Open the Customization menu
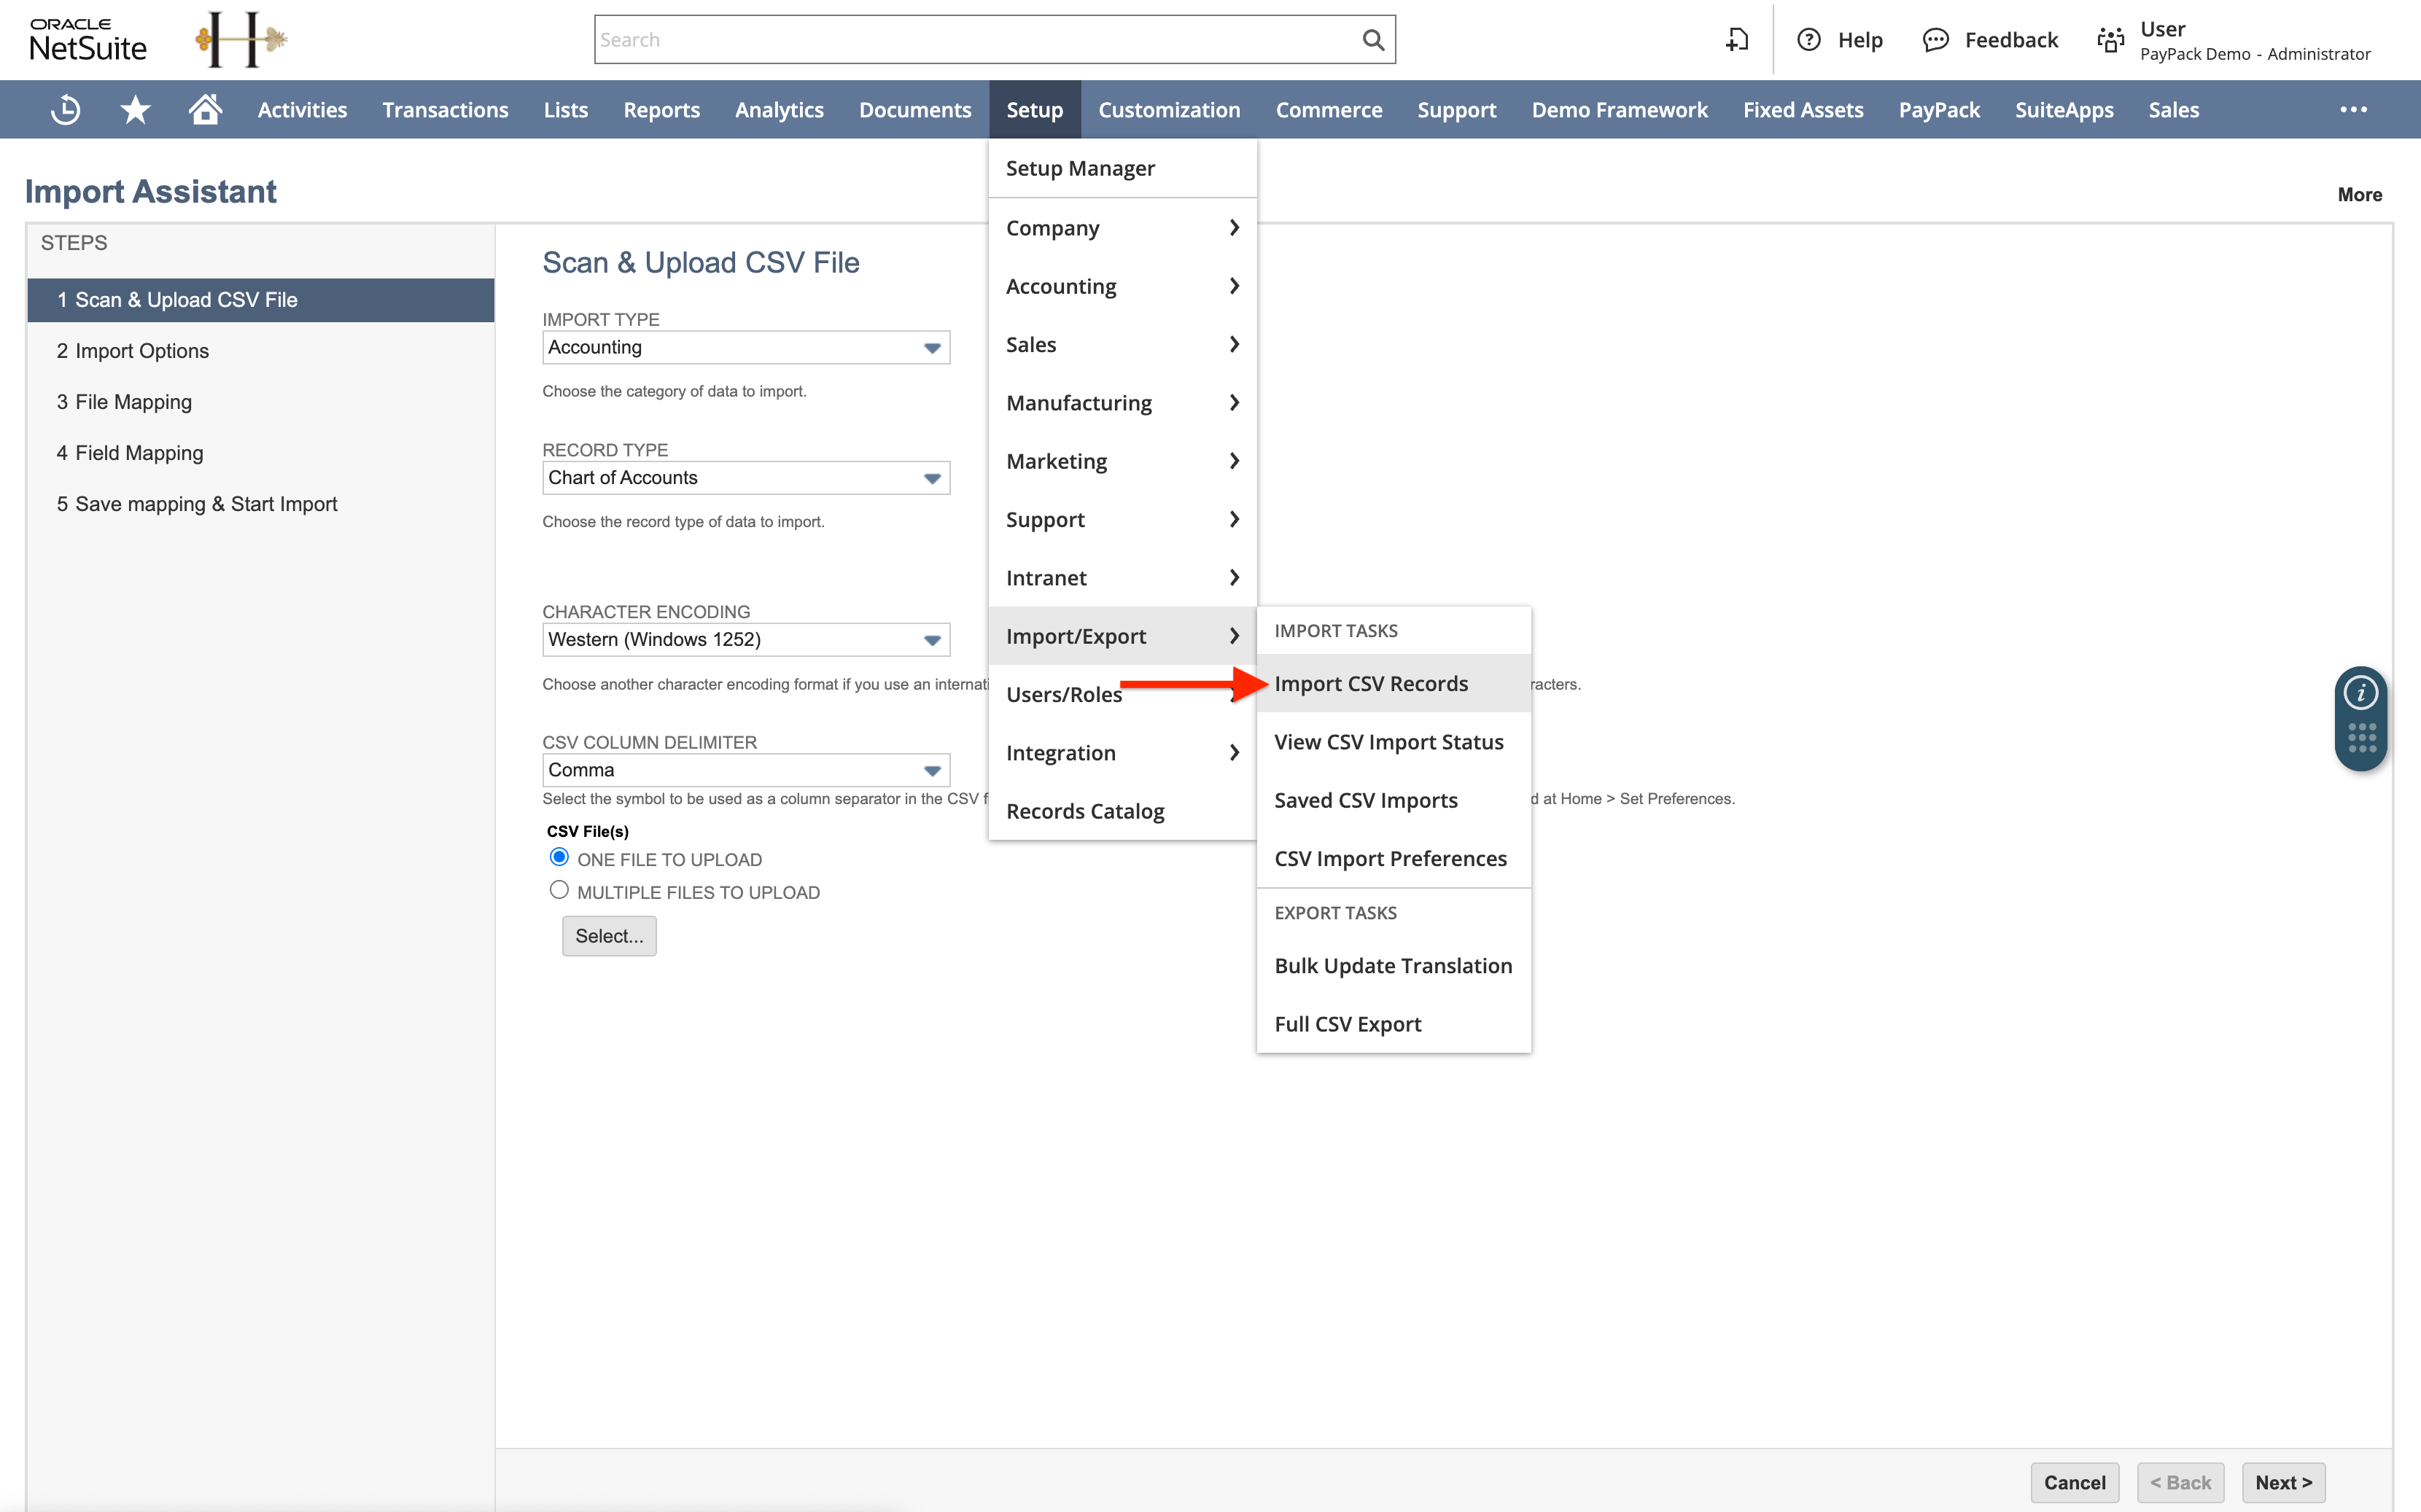Viewport: 2421px width, 1512px height. (1169, 109)
